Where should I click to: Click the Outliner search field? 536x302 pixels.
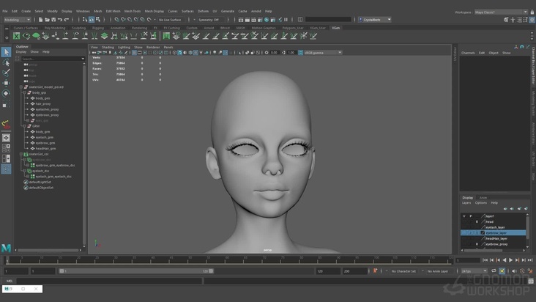50,59
